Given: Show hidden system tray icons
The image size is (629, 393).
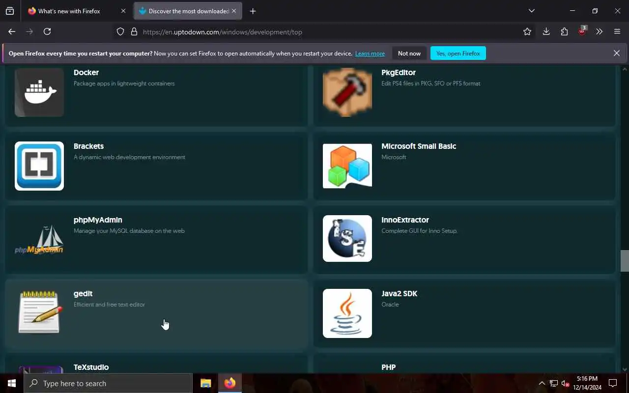Looking at the screenshot, I should pos(542,383).
